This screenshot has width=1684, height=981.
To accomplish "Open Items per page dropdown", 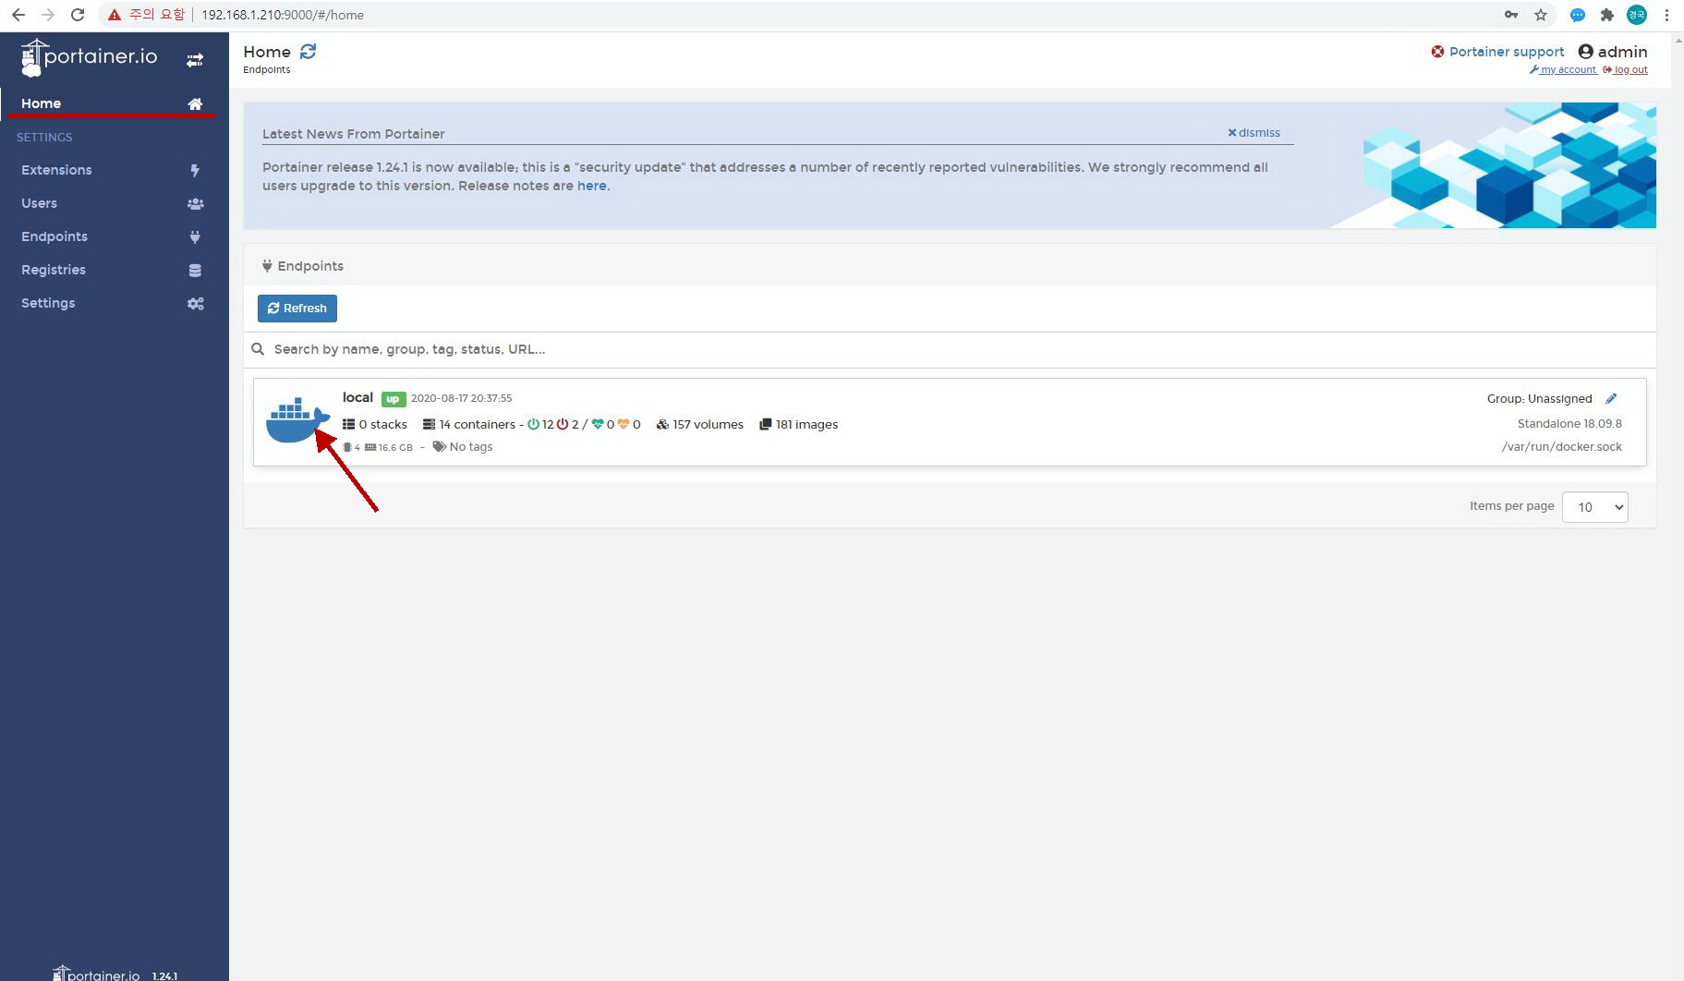I will [1594, 507].
